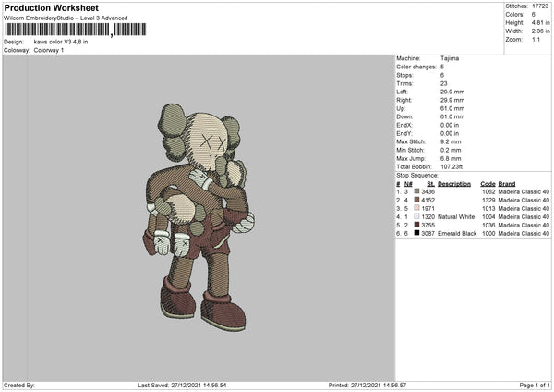Click the Max Jump value 6.8 mm
This screenshot has width=554, height=392.
451,158
